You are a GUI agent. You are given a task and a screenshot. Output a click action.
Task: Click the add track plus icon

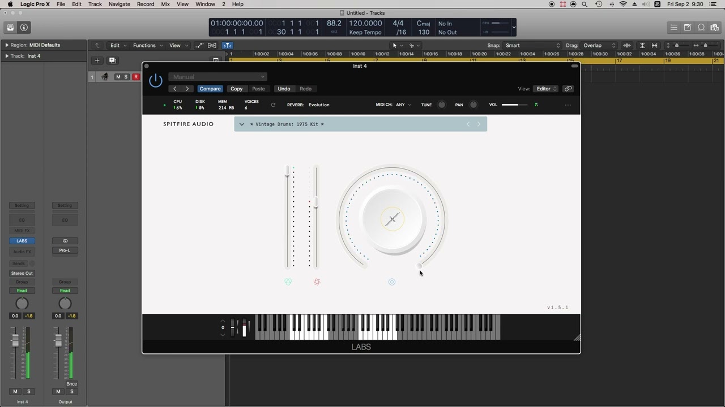coord(97,60)
